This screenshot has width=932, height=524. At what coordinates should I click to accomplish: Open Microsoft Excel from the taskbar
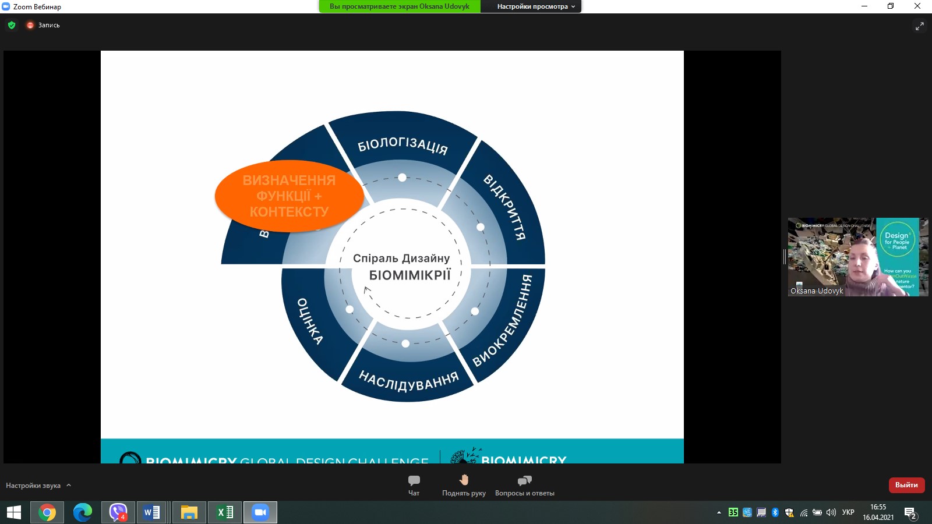coord(225,512)
